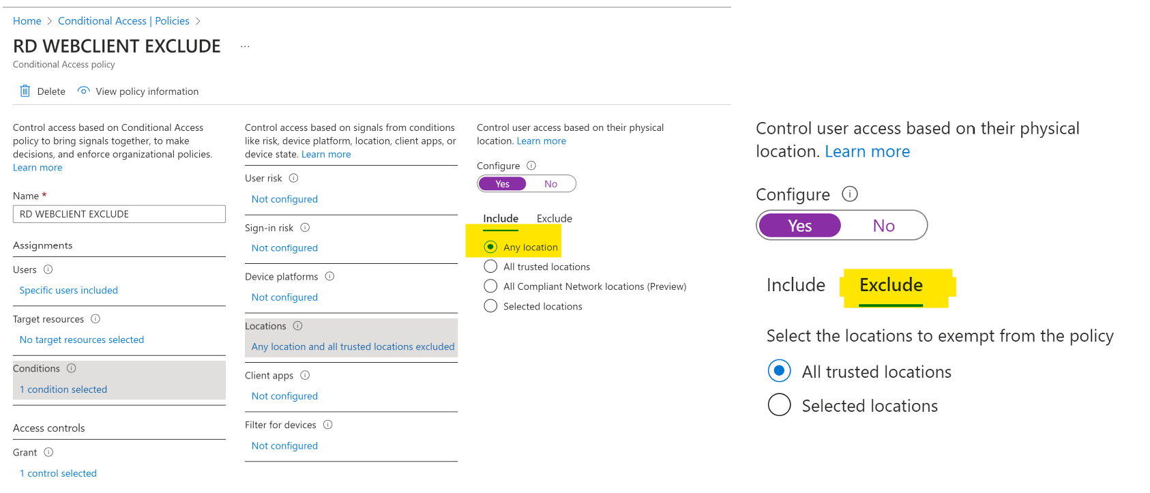This screenshot has width=1150, height=493.
Task: Click the Delete trash icon
Action: [25, 91]
